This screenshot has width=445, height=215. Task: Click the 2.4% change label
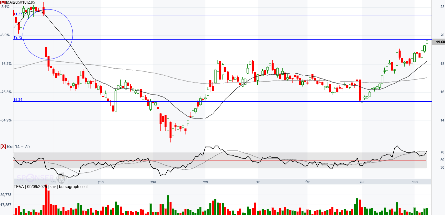coord(5,7)
